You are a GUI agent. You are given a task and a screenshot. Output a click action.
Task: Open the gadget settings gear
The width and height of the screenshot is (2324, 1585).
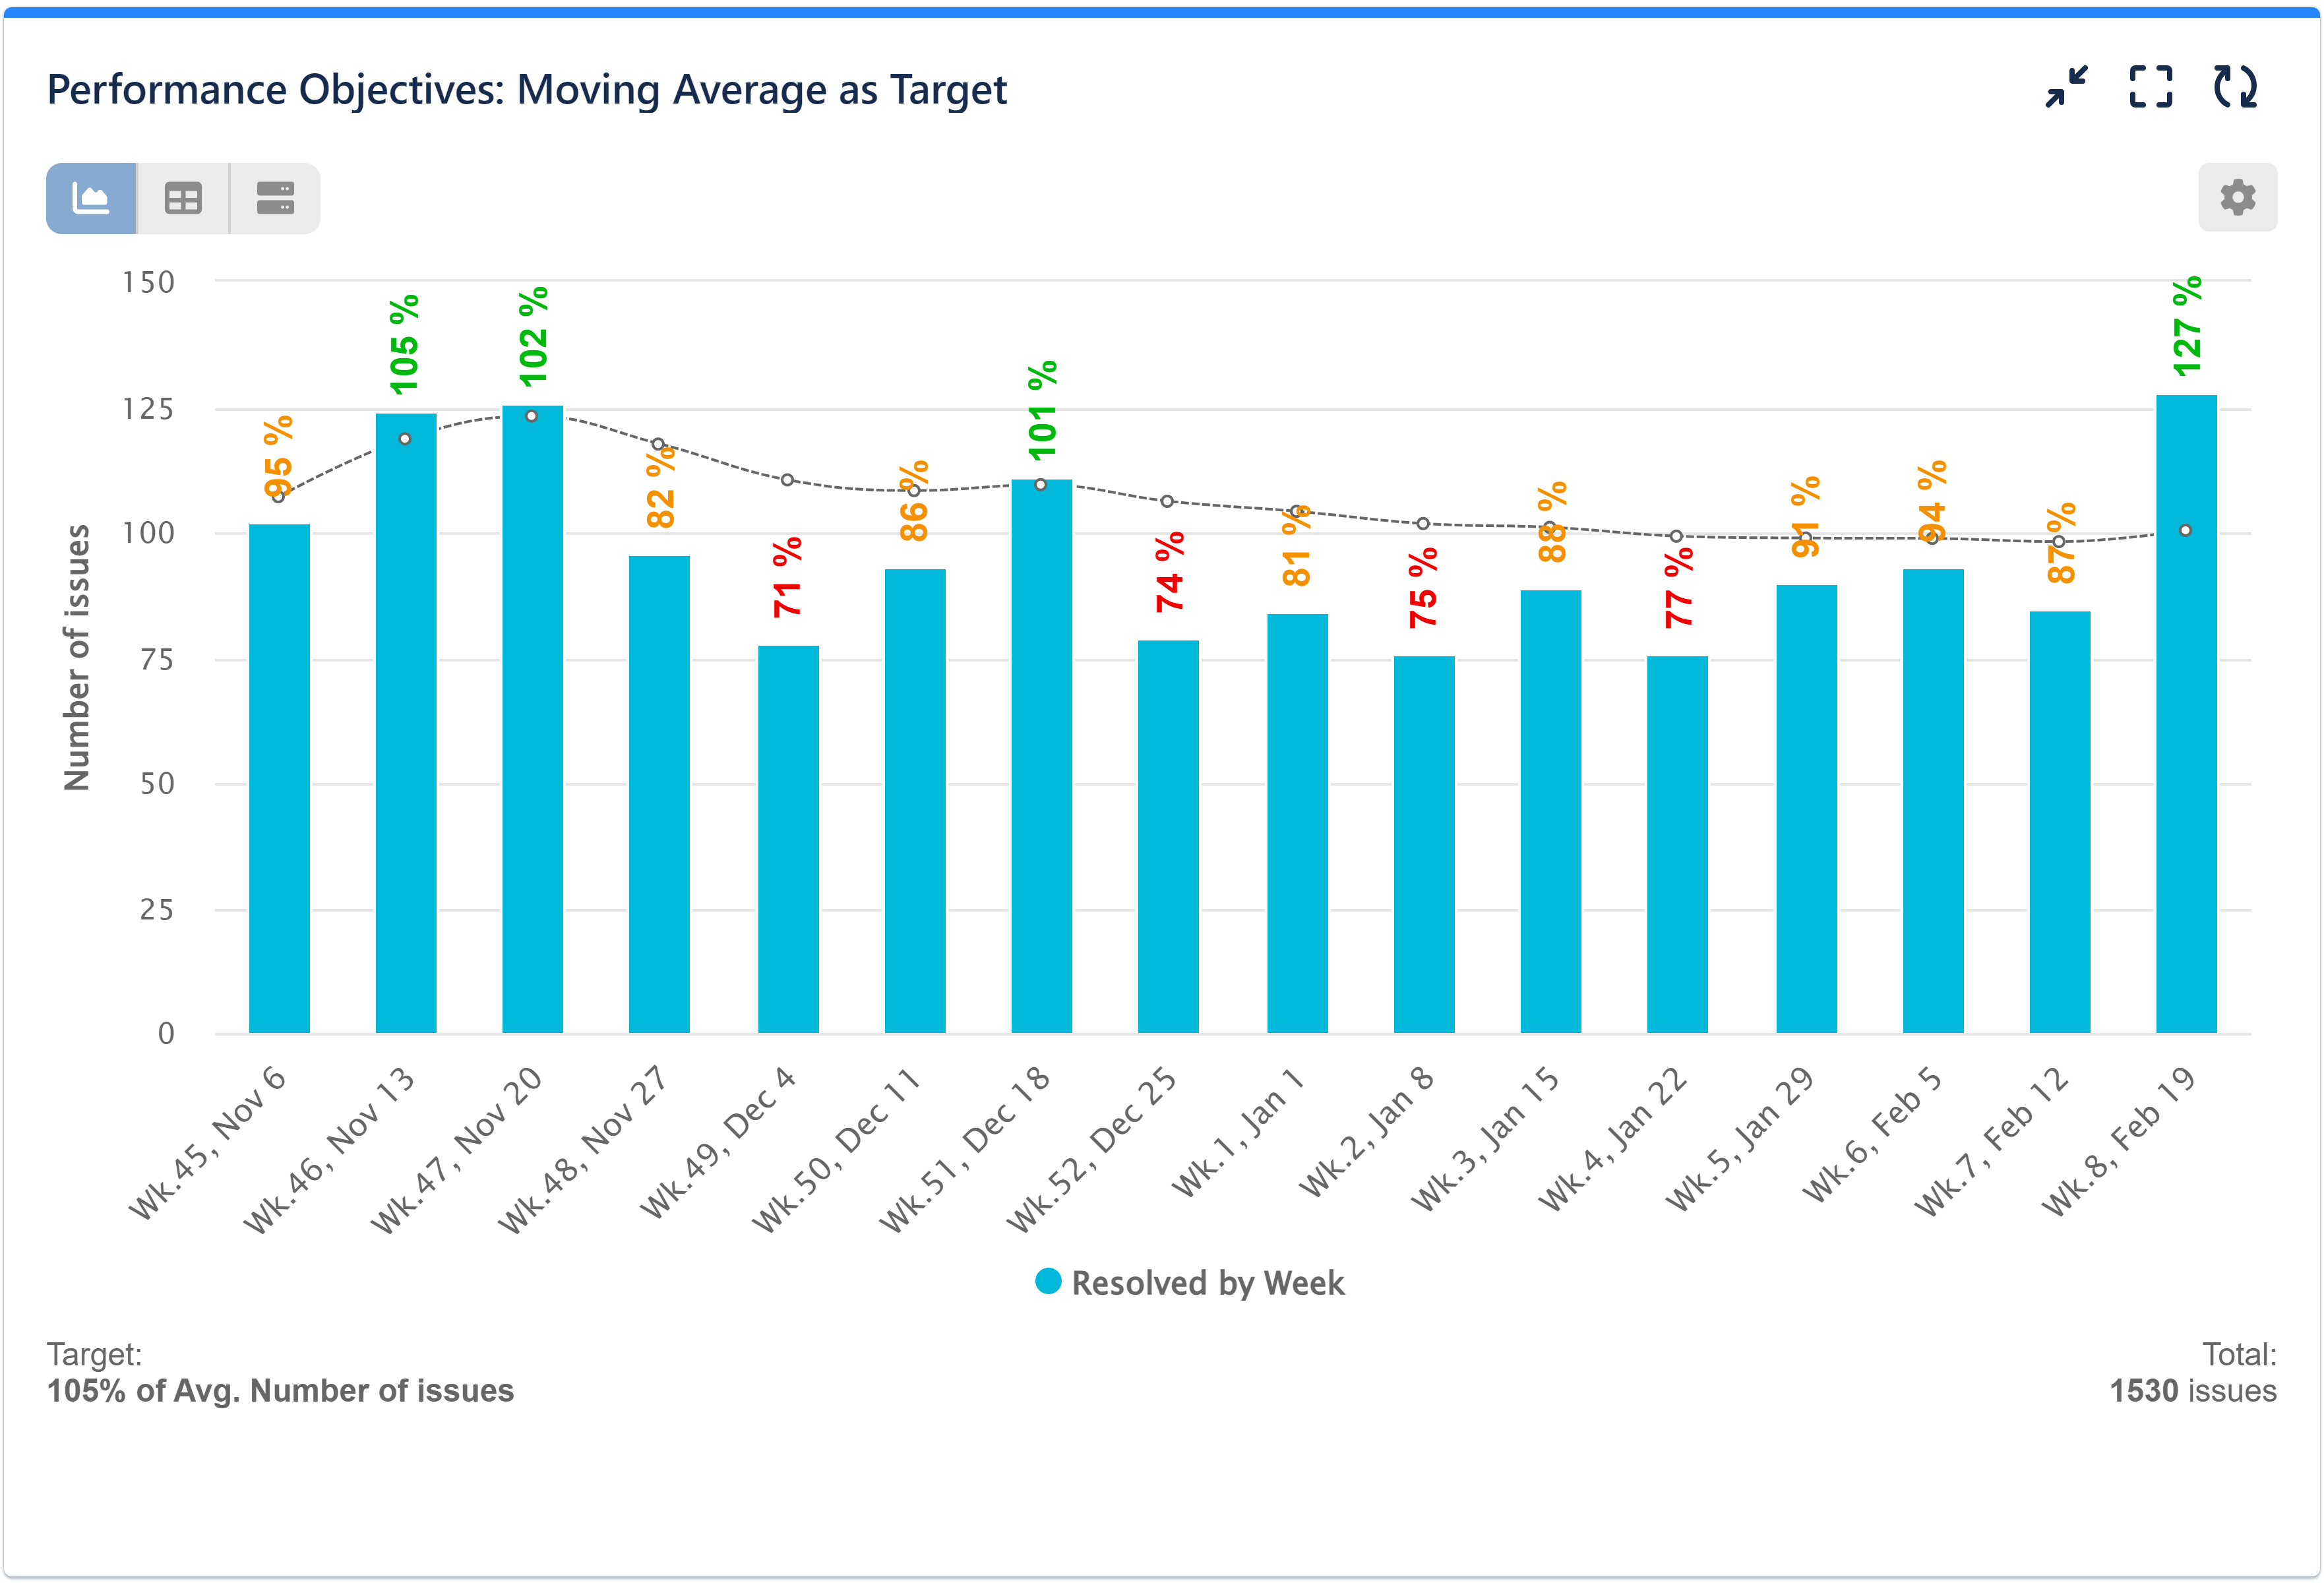tap(2238, 197)
